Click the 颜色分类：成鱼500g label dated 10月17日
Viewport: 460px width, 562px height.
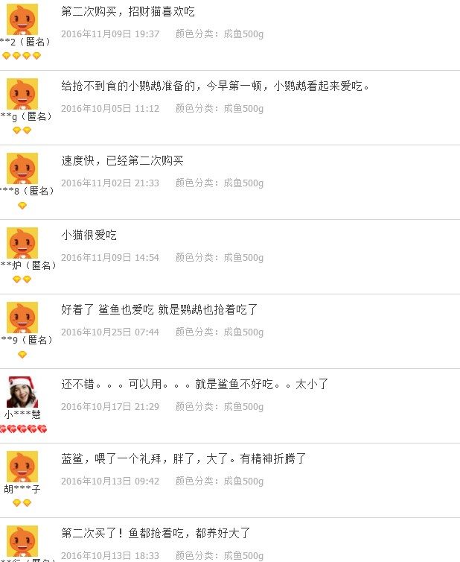pos(219,406)
